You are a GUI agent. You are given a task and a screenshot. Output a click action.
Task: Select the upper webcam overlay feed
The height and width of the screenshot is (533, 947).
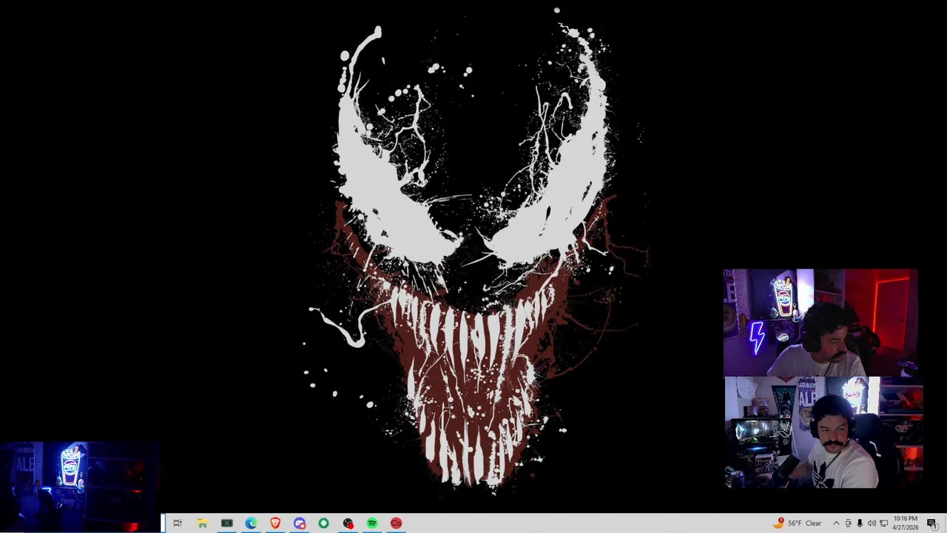click(x=820, y=323)
